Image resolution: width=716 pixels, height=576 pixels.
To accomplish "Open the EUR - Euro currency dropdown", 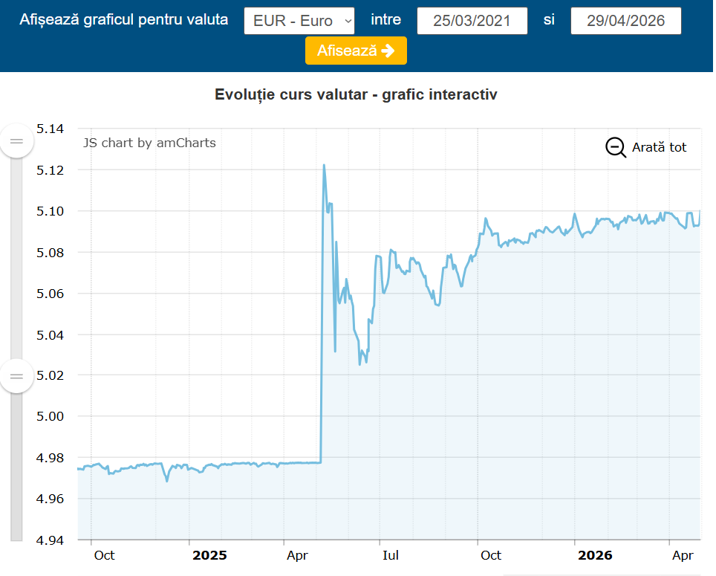I will [298, 21].
